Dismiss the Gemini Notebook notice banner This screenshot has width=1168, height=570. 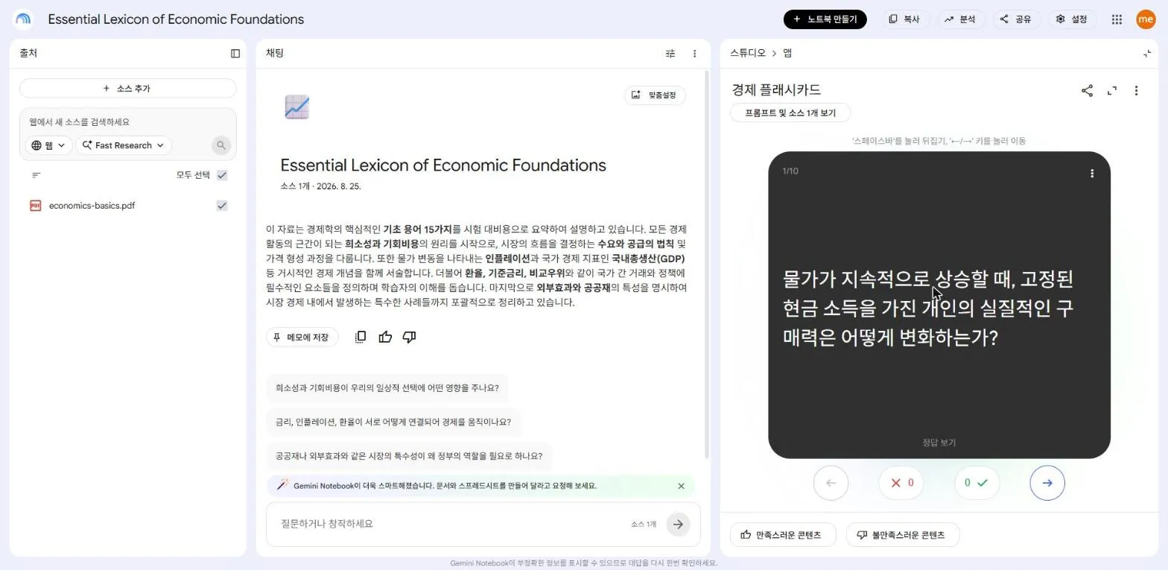click(681, 486)
